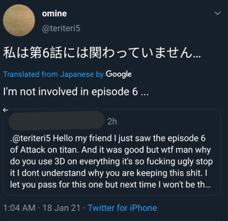
Task: Click the "2h" timestamp in quoted tweet
Action: (x=112, y=121)
